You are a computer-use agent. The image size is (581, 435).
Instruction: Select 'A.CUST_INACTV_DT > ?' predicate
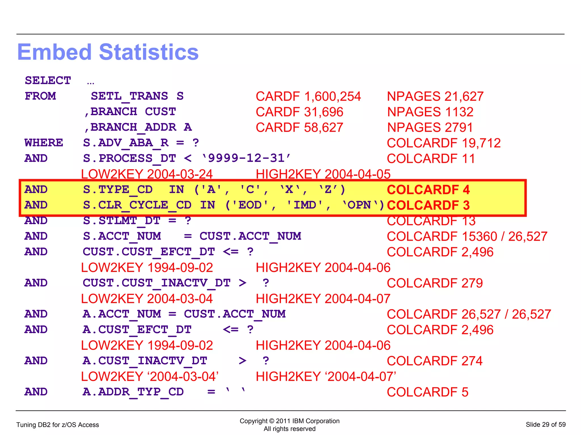click(x=176, y=361)
